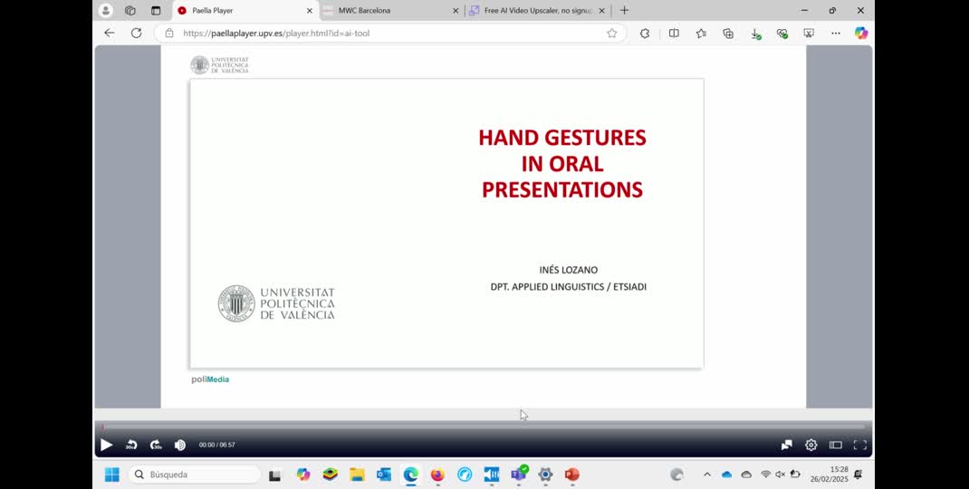
Task: Switch to Free AI Video Upscaler tab
Action: 534,11
